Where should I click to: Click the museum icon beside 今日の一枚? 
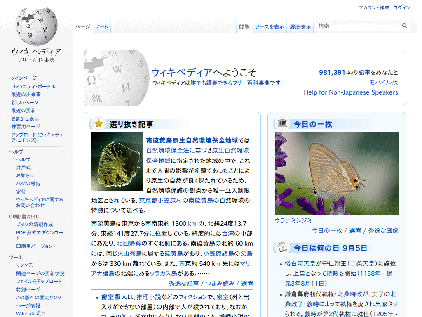[282, 123]
